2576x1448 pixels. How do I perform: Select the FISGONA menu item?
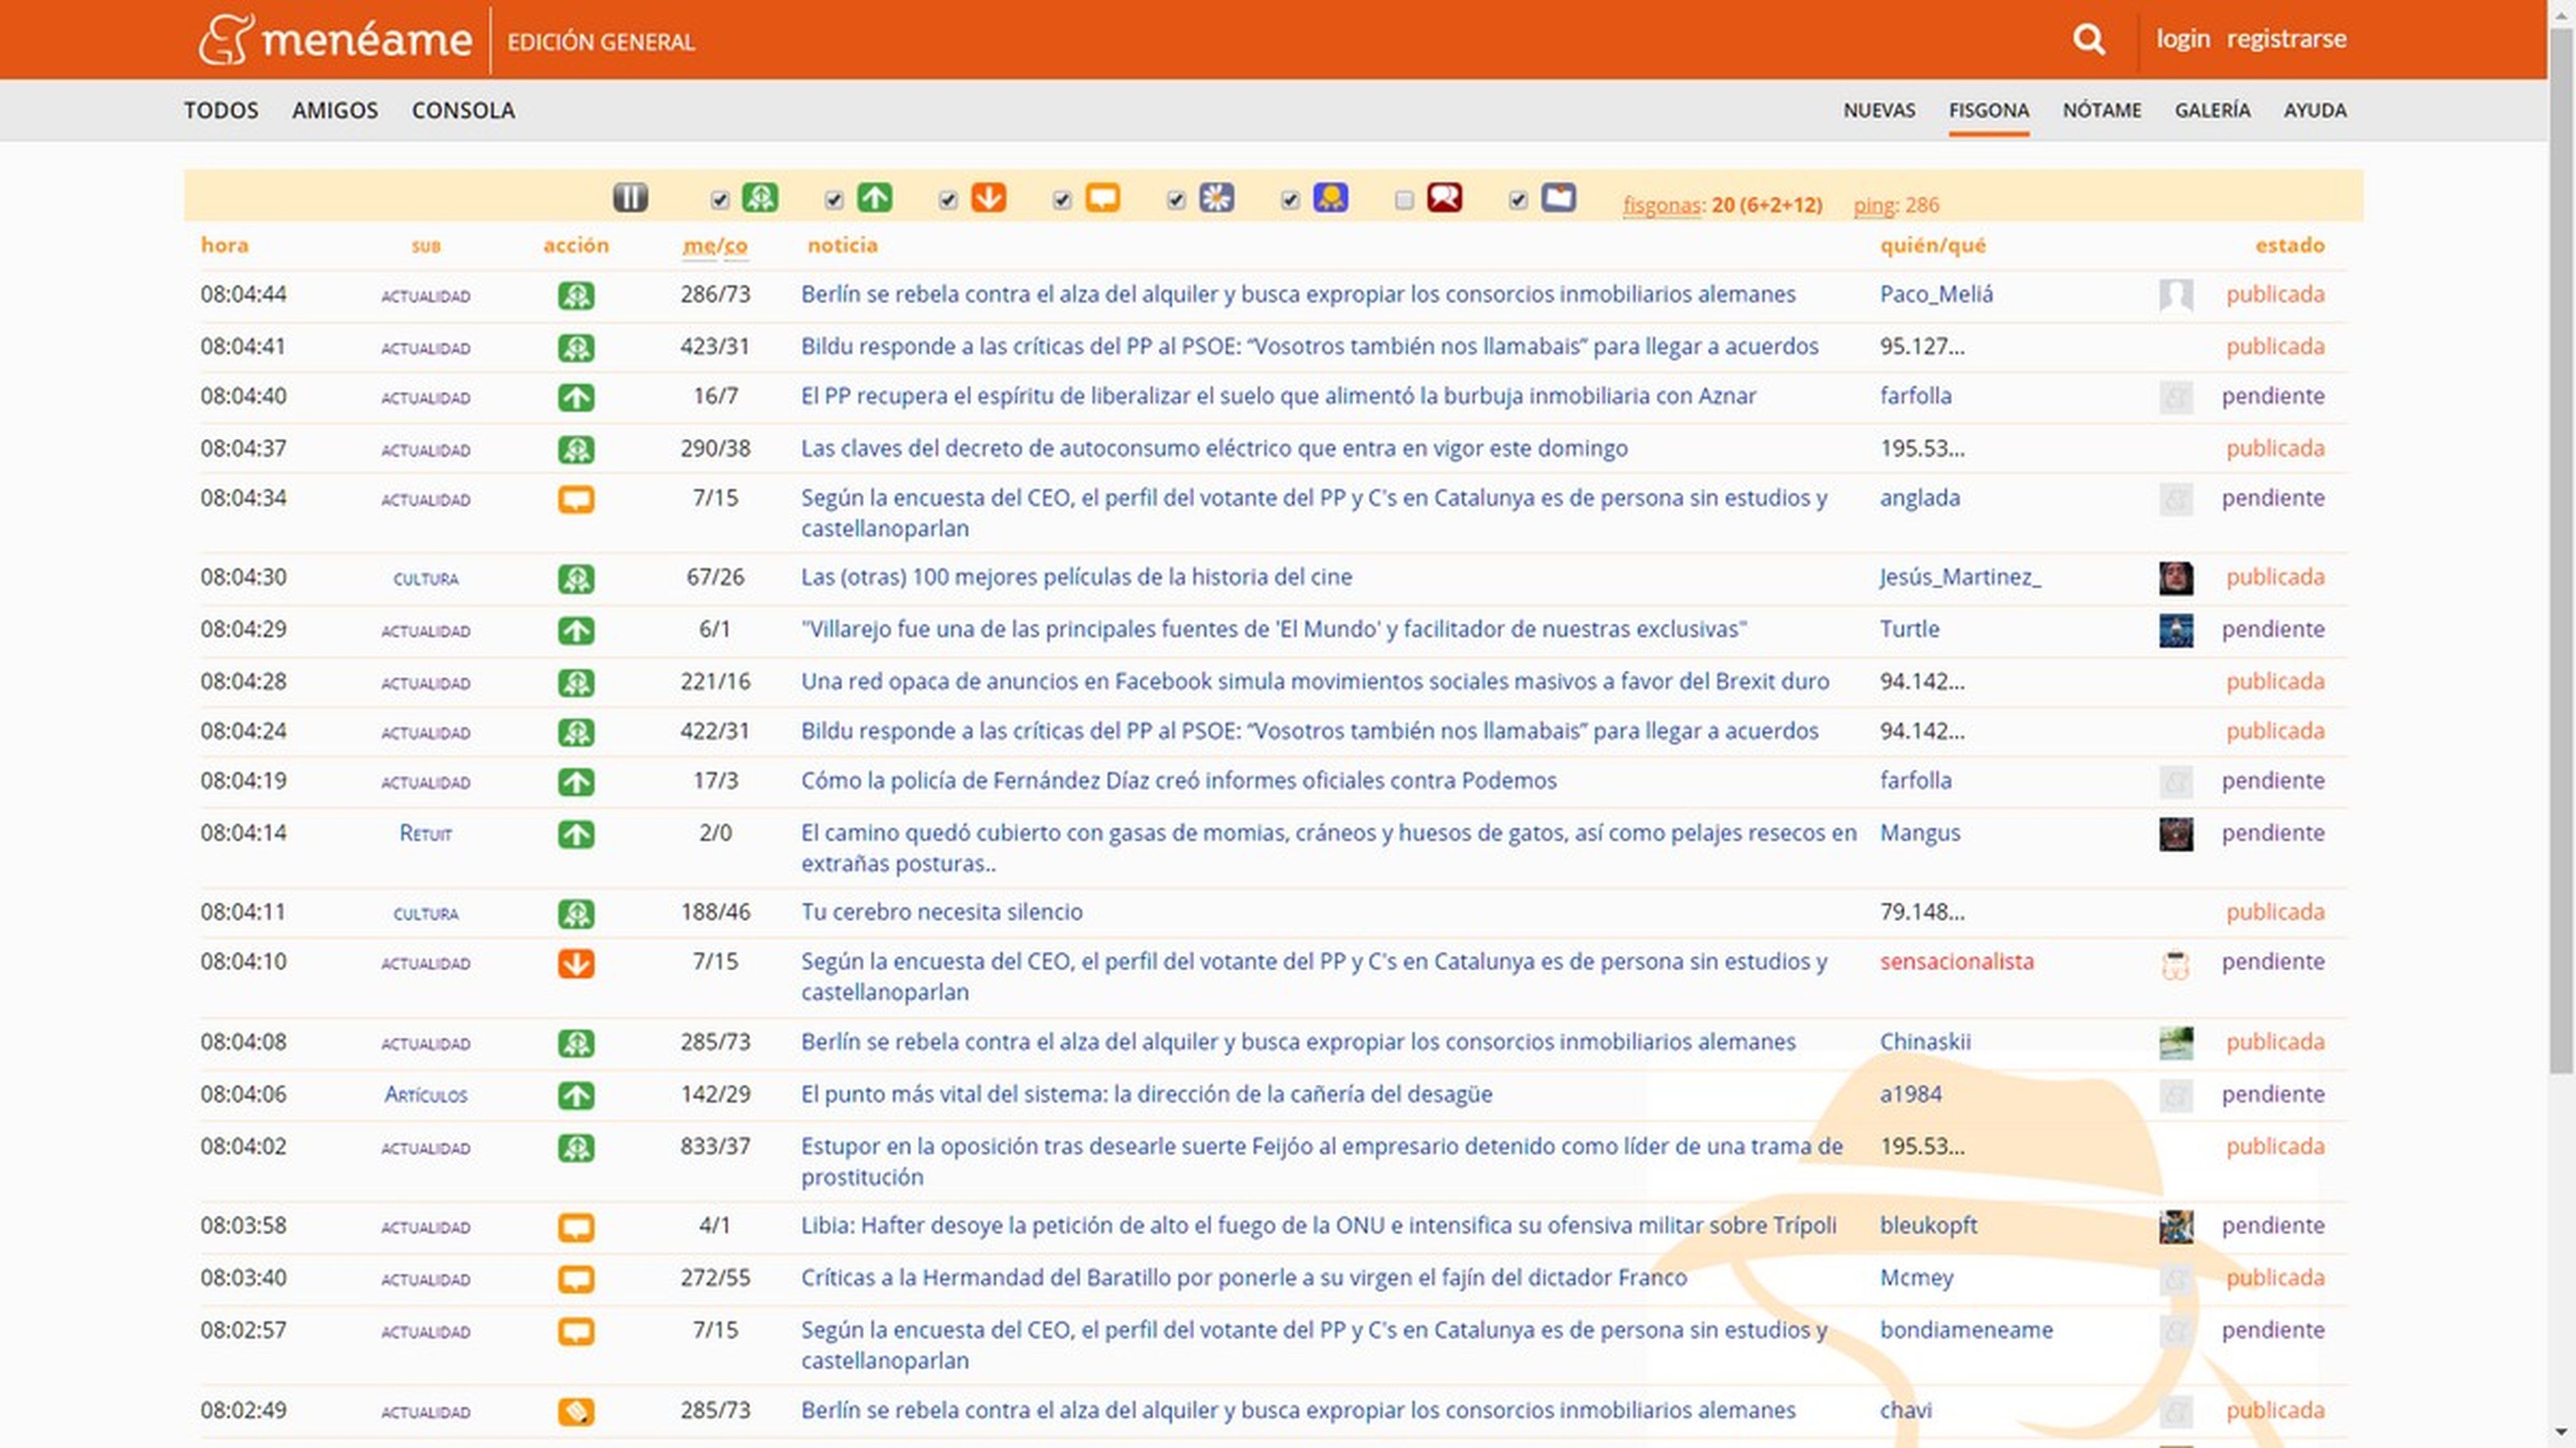tap(1988, 110)
